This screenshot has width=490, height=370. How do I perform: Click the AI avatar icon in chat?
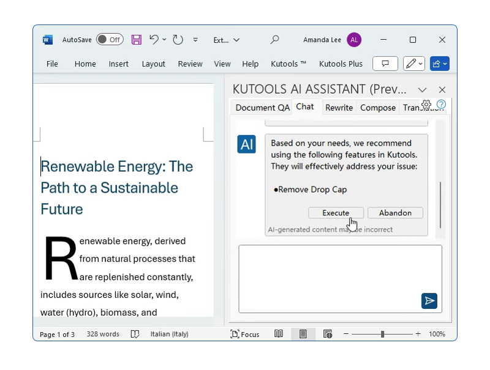pos(247,144)
